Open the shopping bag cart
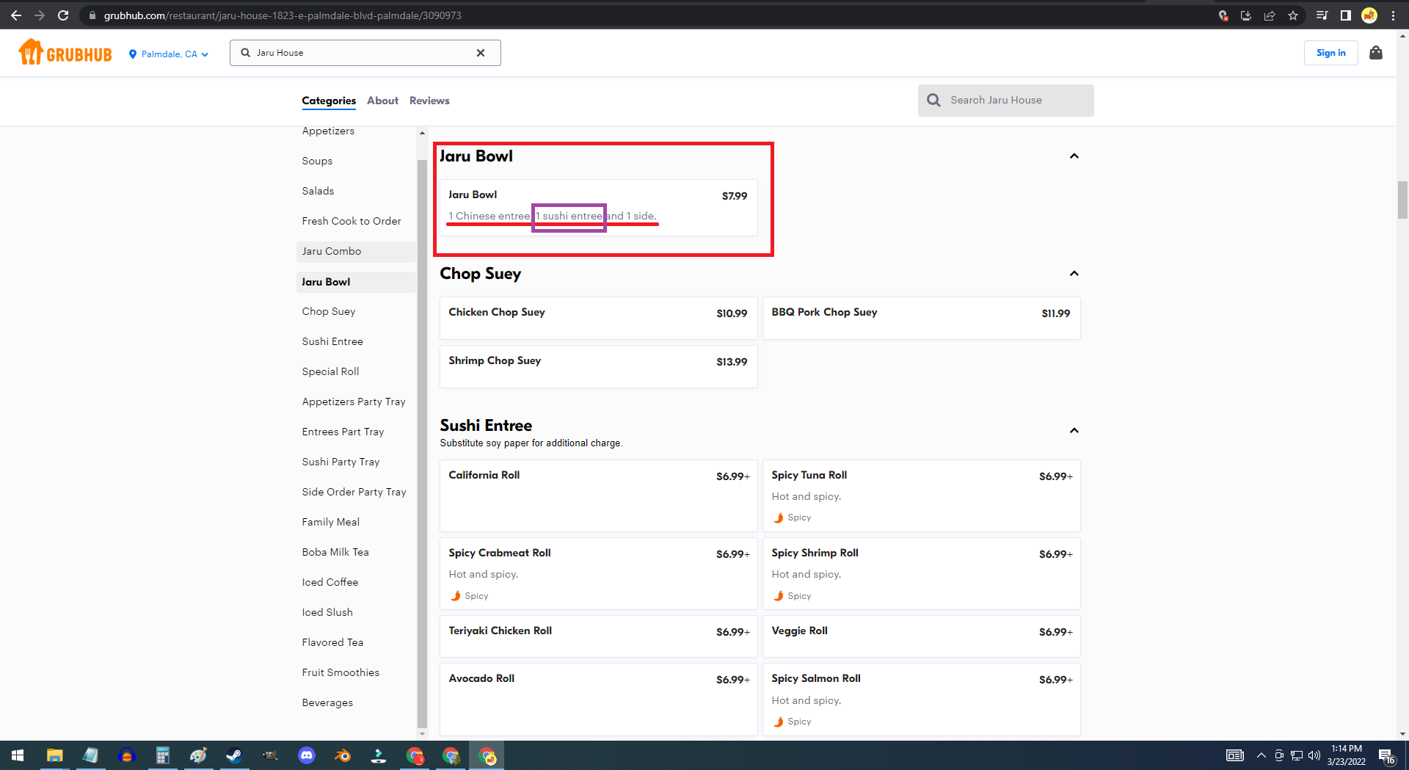Image resolution: width=1409 pixels, height=770 pixels. (1375, 53)
